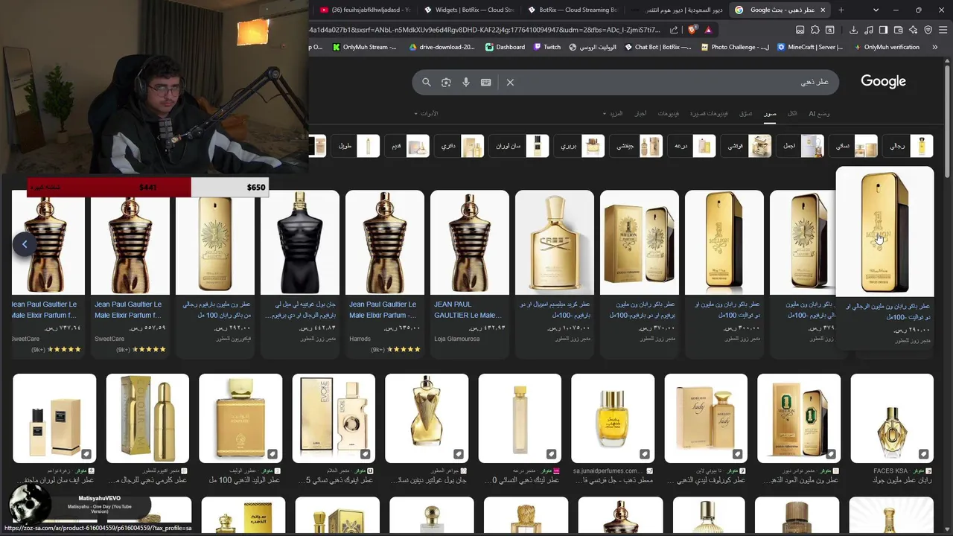Apply the قوتشي filter chip
This screenshot has width=953, height=536.
click(748, 146)
